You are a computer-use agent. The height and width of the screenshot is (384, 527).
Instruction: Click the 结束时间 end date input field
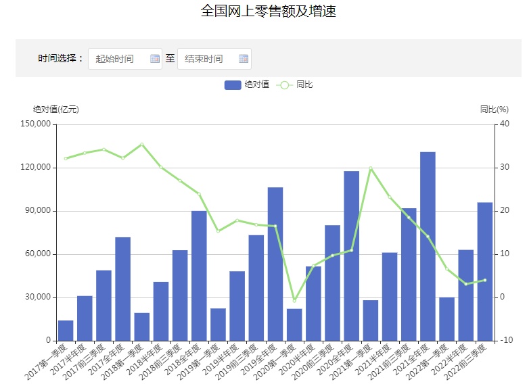click(x=207, y=59)
